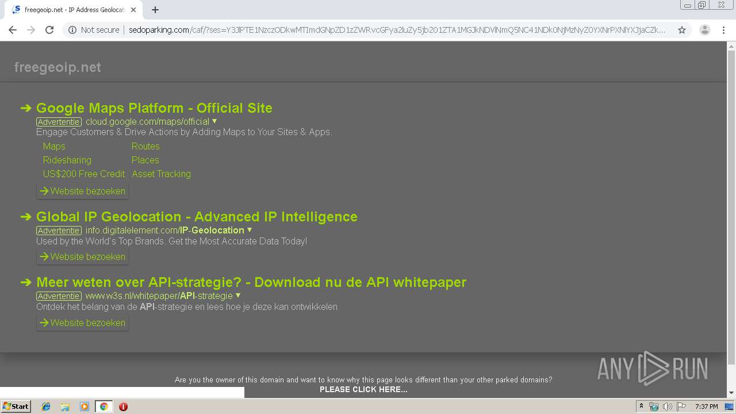Viewport: 736px width, 414px height.
Task: Expand dropdown arrow beside digitalelement URL
Action: [x=250, y=230]
